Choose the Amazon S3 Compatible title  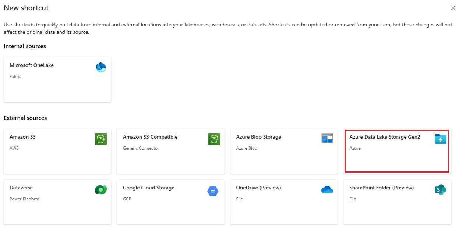tap(150, 137)
